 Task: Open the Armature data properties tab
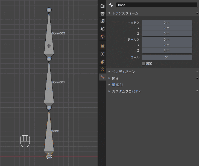pos(103,69)
